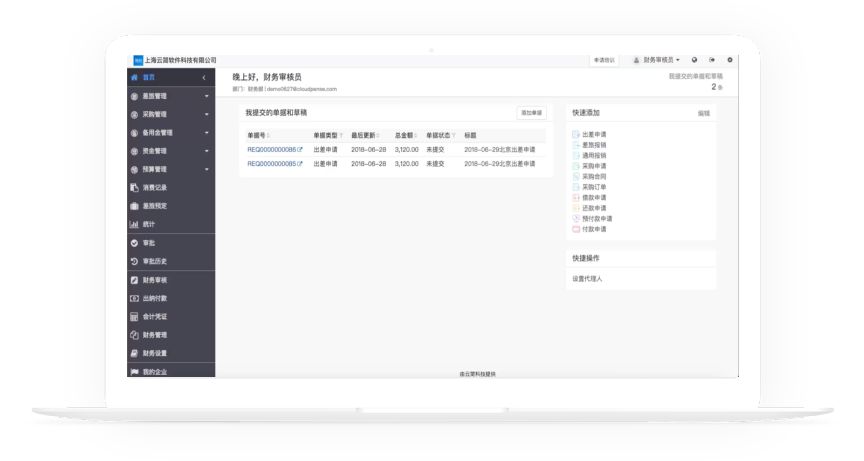Click the sign-out arrow icon
Image resolution: width=864 pixels, height=461 pixels.
pos(712,60)
